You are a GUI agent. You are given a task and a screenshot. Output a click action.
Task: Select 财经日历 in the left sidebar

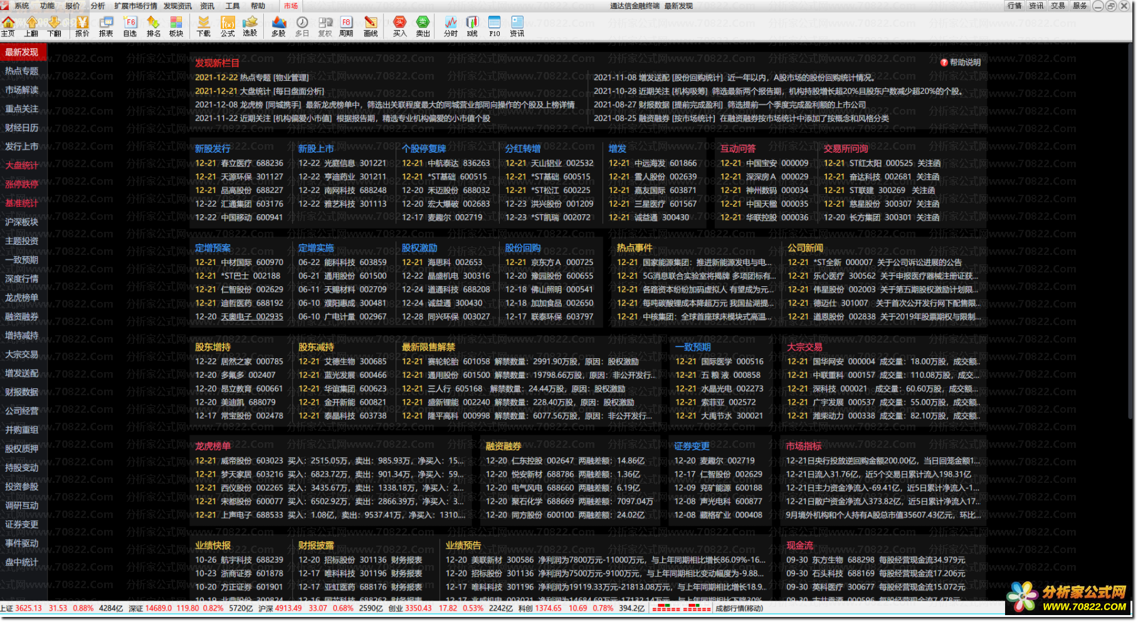(x=23, y=127)
